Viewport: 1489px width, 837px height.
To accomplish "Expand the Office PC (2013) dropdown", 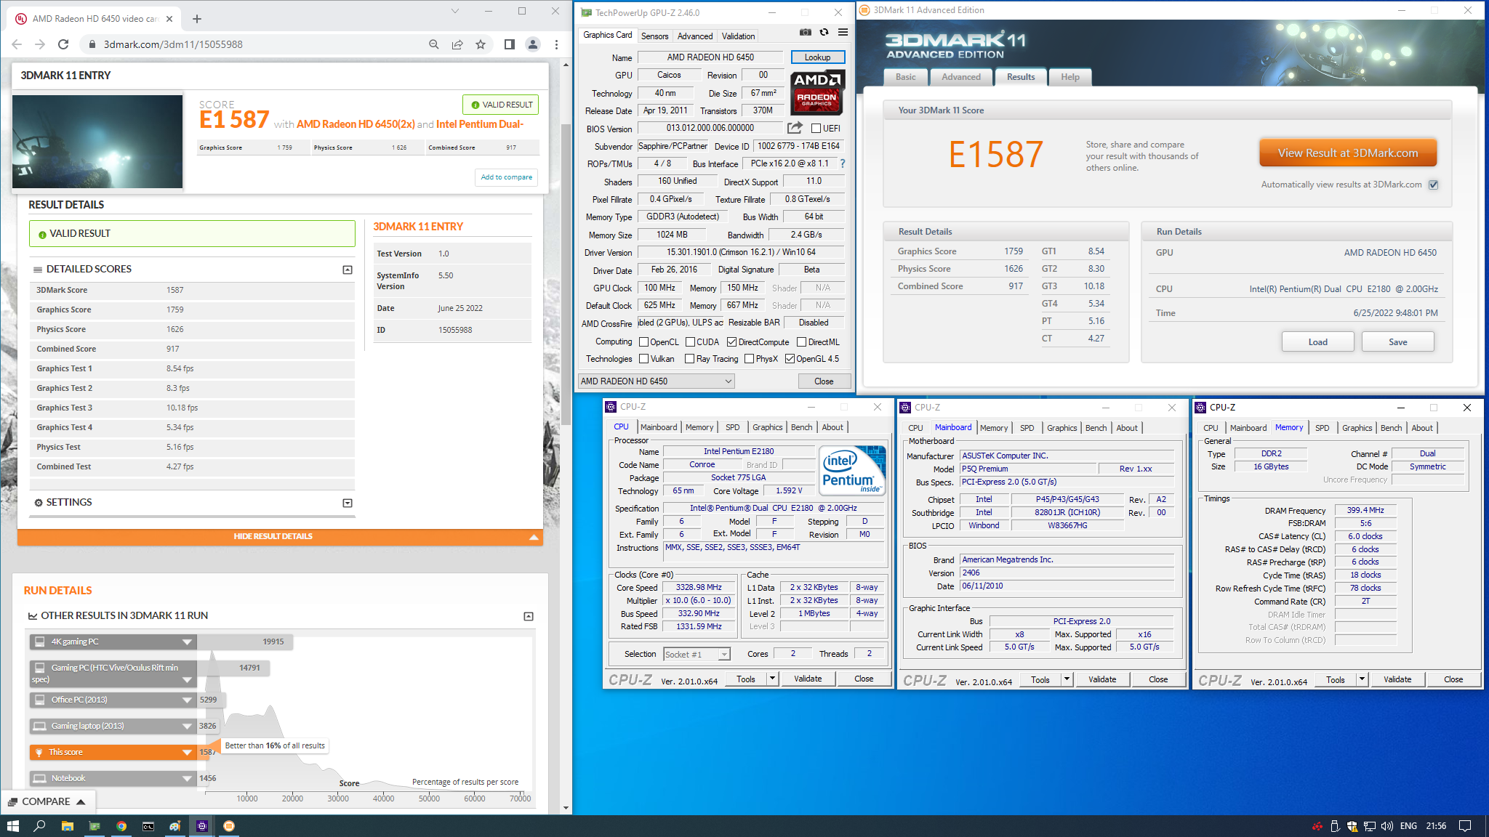I will tap(187, 700).
